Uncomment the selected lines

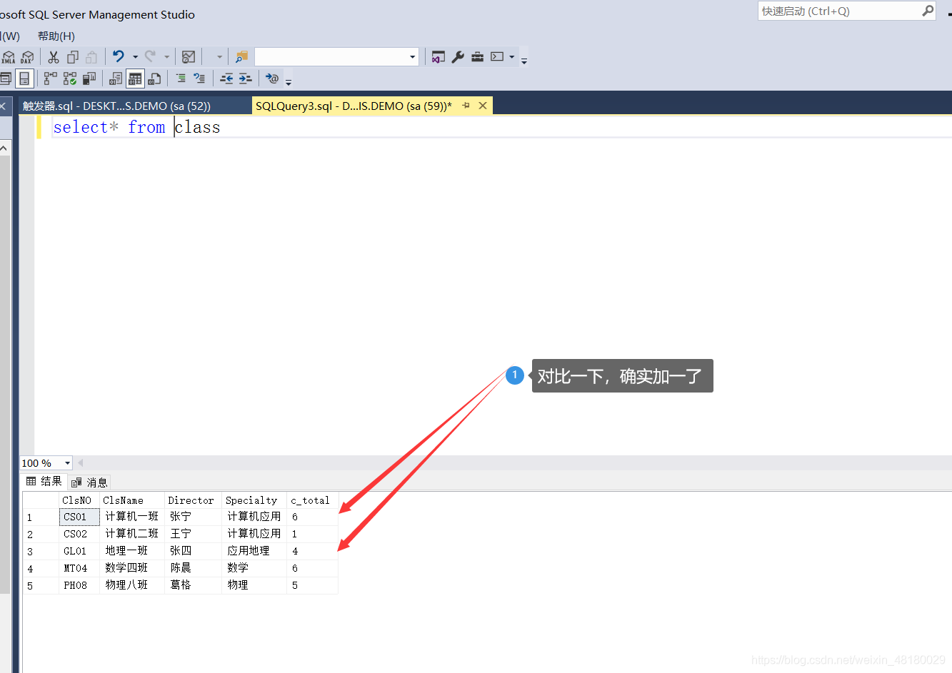(200, 79)
